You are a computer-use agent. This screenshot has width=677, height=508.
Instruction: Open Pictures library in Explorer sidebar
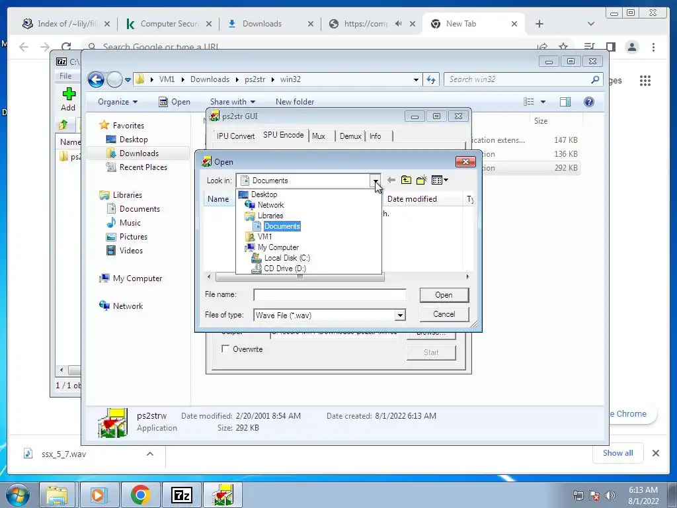pyautogui.click(x=133, y=237)
